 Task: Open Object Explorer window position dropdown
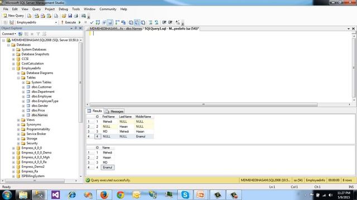(x=71, y=28)
